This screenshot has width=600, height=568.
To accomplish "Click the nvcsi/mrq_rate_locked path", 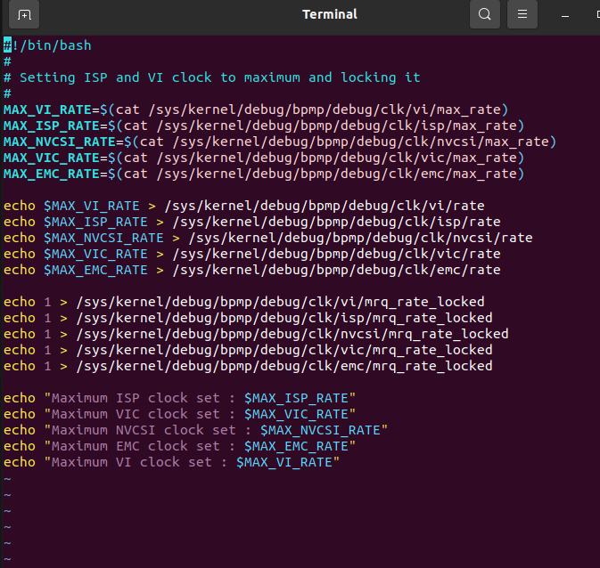I will point(292,335).
